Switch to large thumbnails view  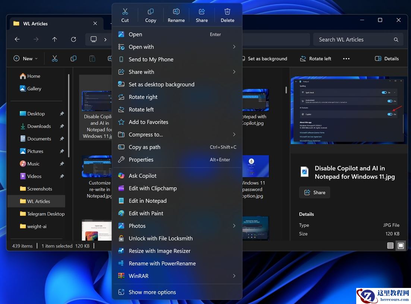coord(401,245)
